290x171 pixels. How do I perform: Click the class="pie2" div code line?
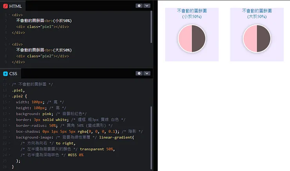pos(42,56)
